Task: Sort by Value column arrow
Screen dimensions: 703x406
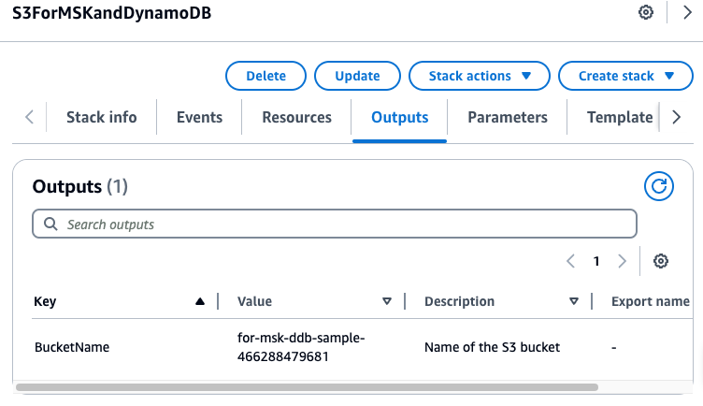Action: coord(387,301)
